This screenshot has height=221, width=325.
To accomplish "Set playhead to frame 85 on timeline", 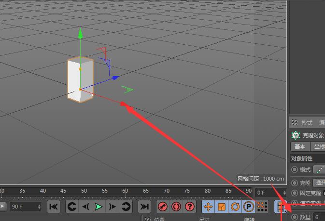I will click(228, 191).
